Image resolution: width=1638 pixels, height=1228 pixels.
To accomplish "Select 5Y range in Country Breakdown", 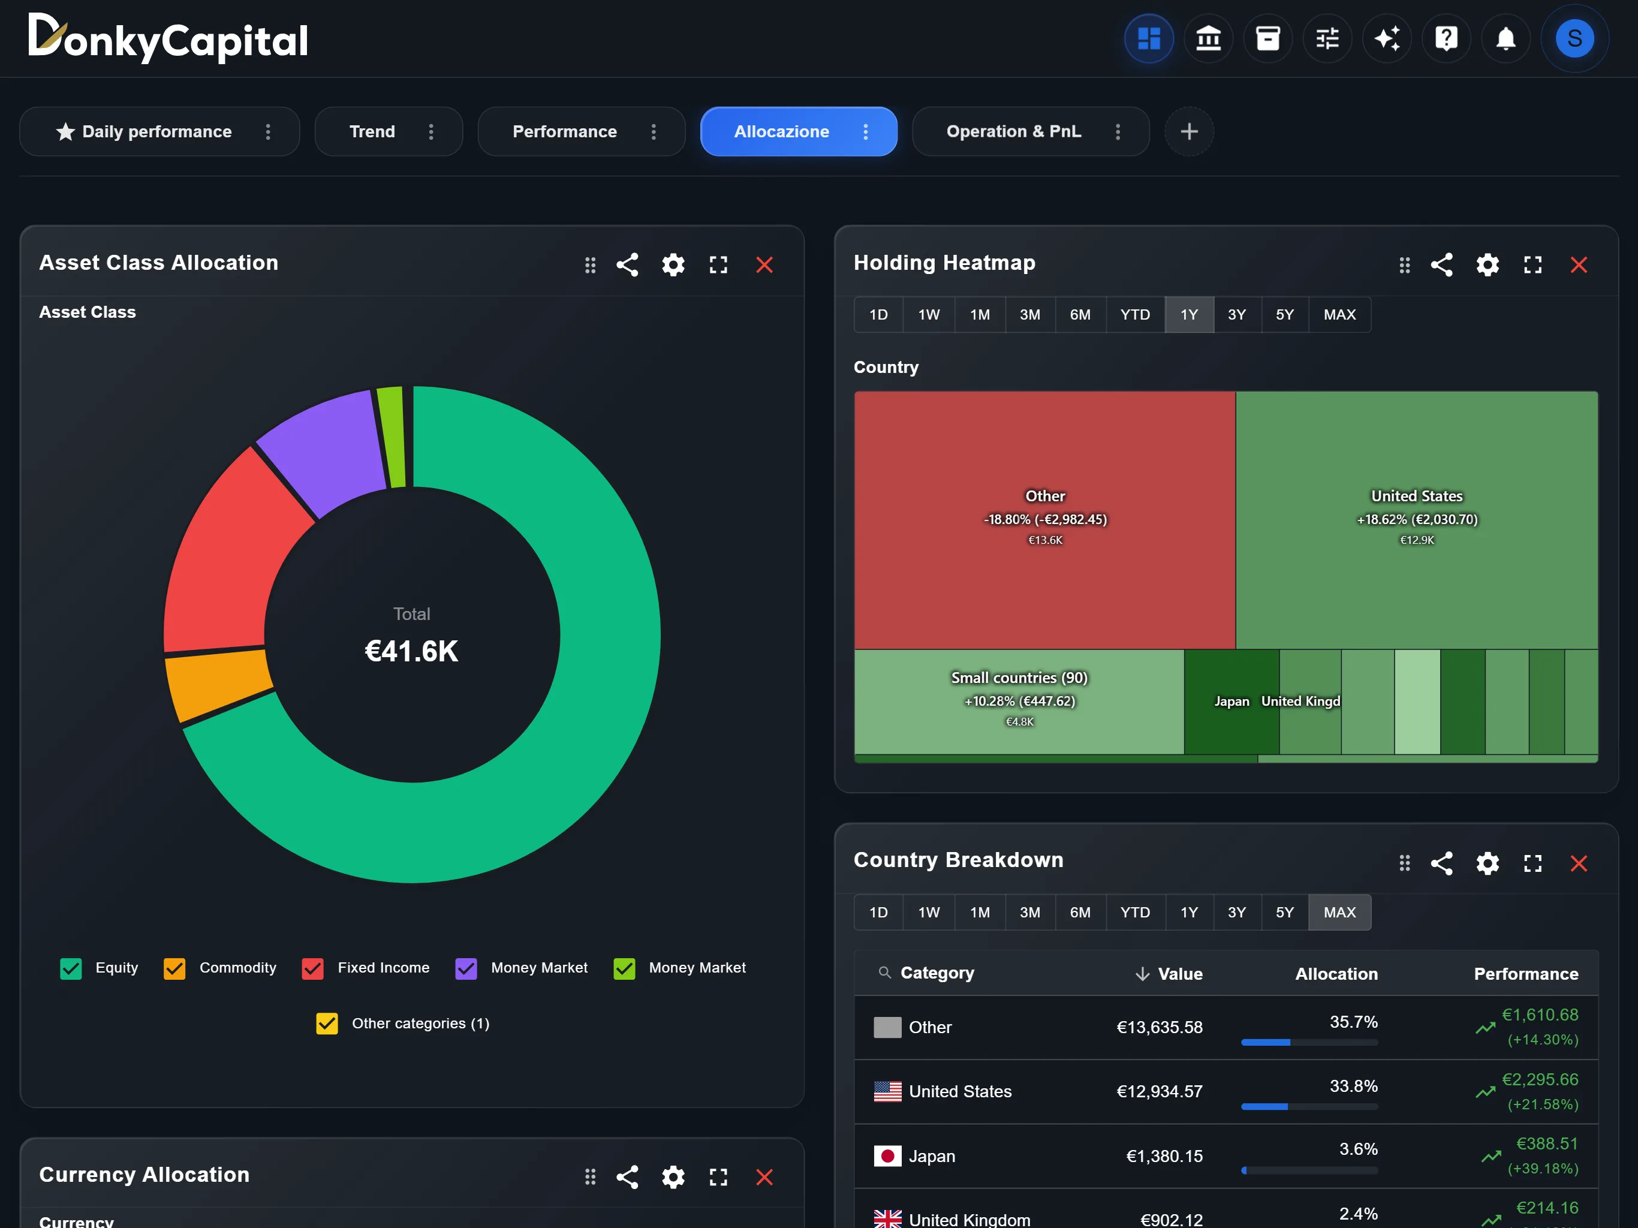I will (x=1284, y=913).
